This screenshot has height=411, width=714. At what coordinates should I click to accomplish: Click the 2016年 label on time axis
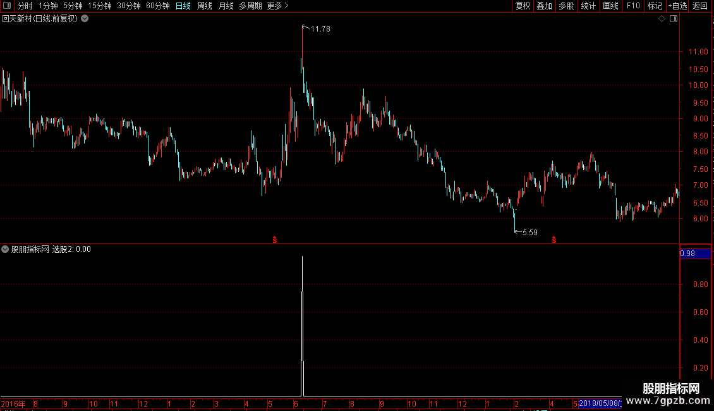13,403
